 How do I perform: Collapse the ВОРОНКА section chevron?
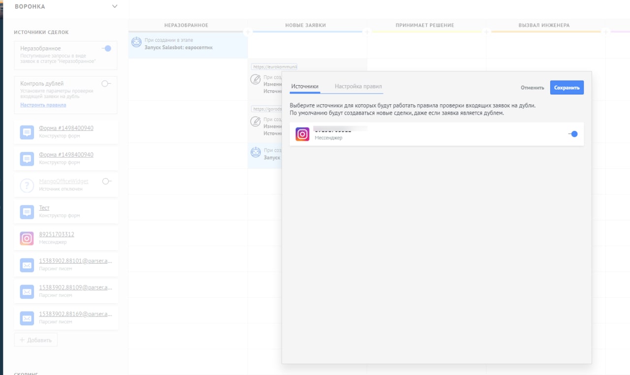pyautogui.click(x=115, y=6)
